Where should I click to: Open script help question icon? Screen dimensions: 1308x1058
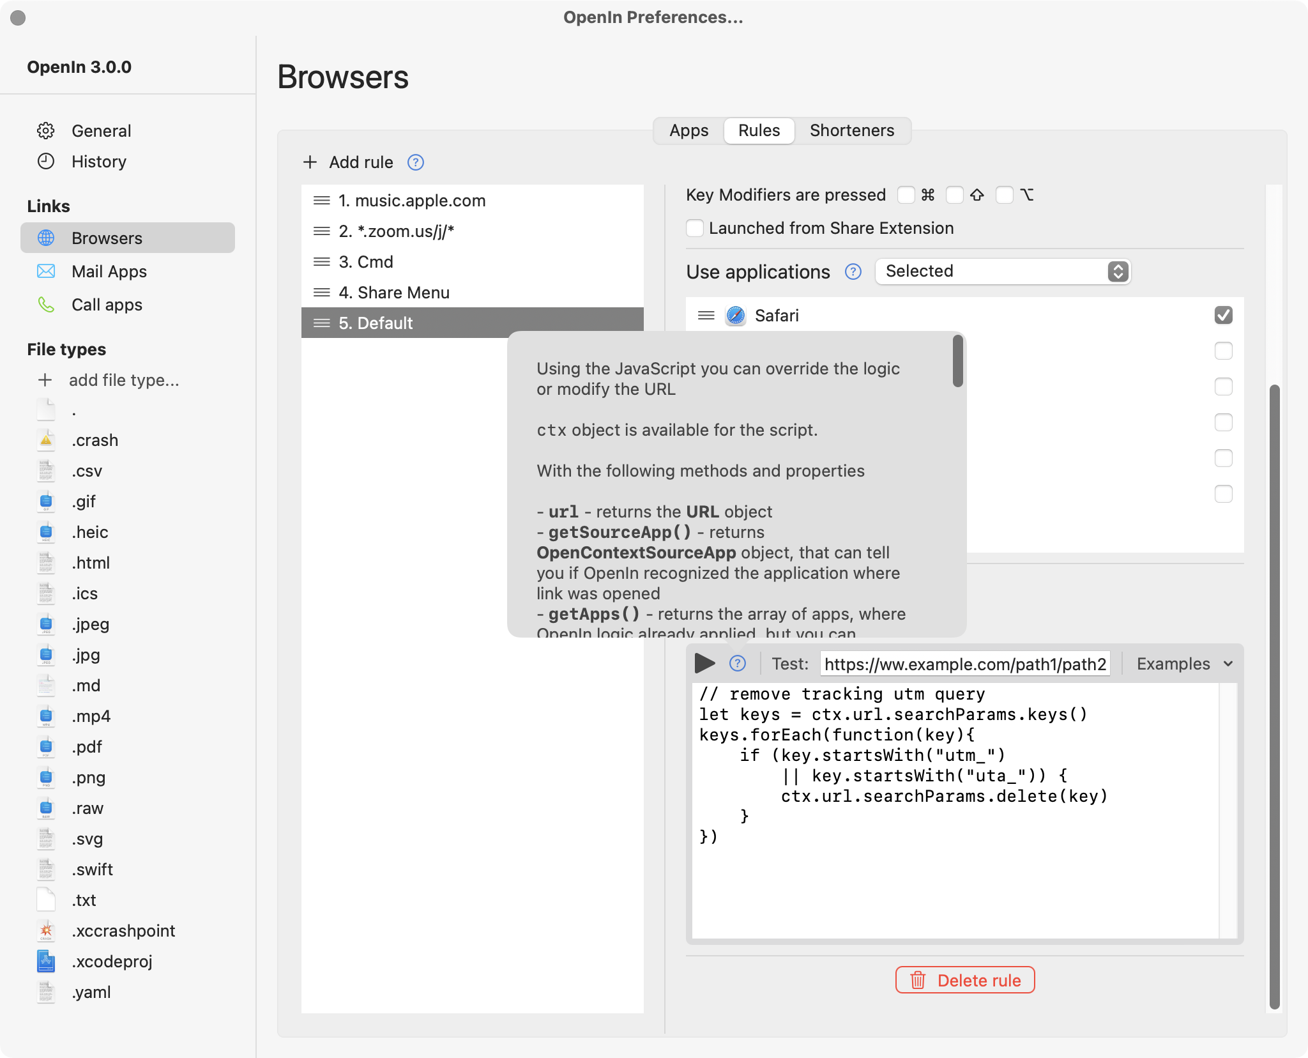pos(738,663)
